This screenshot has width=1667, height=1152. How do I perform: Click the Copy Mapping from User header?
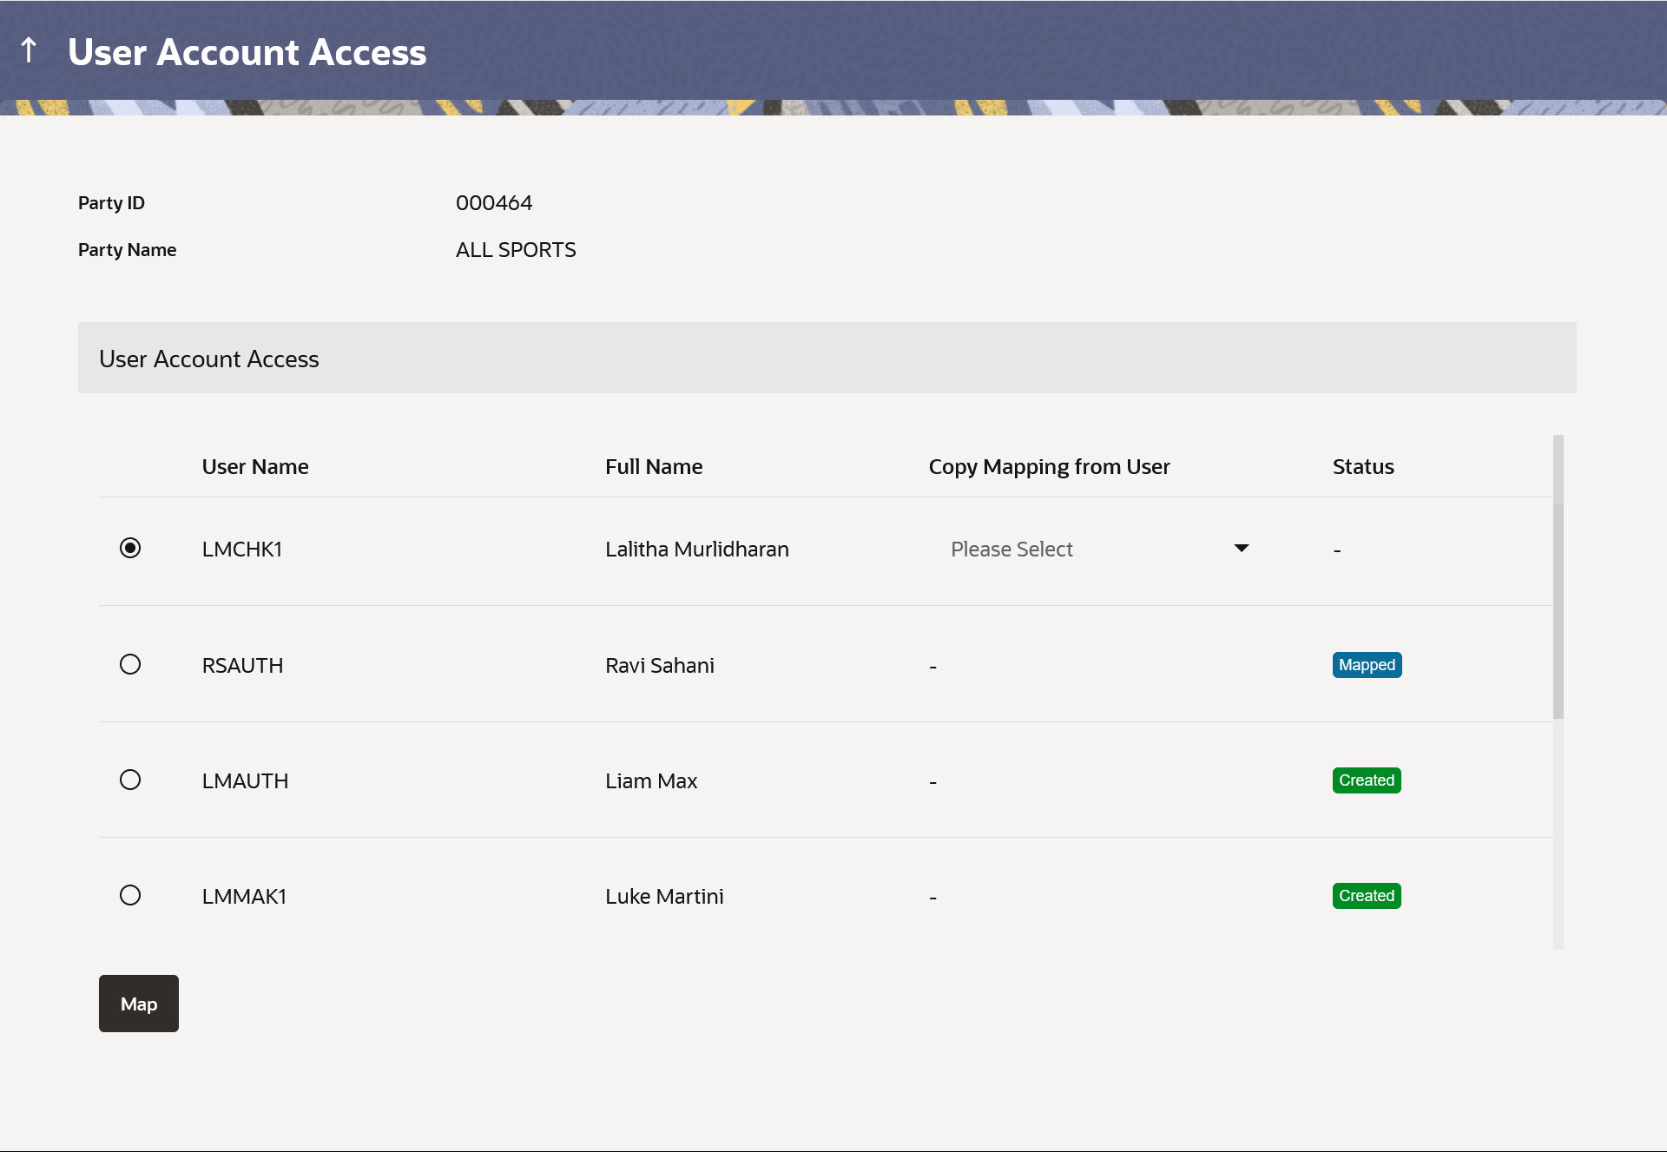tap(1049, 467)
